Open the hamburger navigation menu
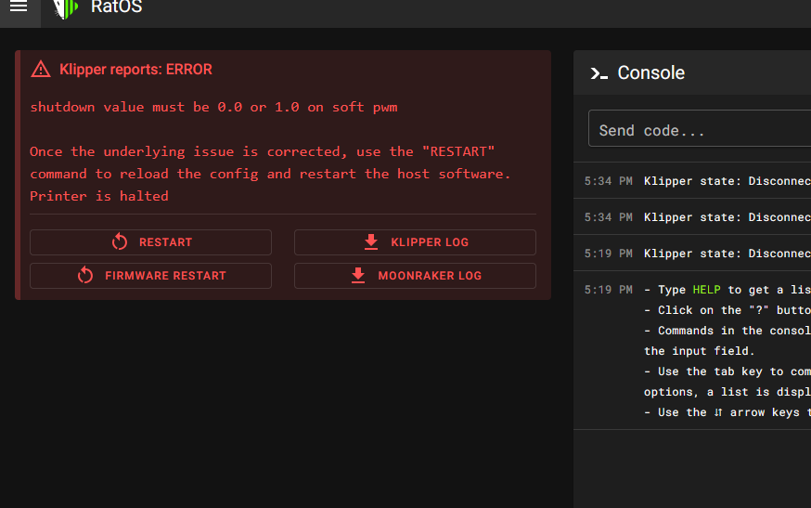This screenshot has width=811, height=508. pos(19,7)
